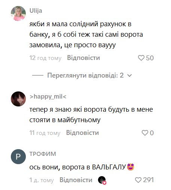Open the Ulija username link
The image size is (171, 190).
point(36,10)
